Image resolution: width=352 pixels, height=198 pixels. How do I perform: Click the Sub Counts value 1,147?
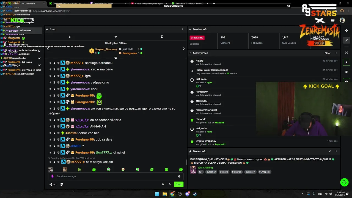coord(285,37)
